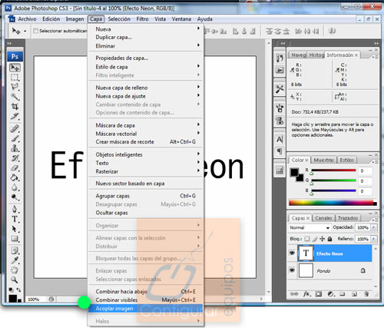Hide the Fondo layer eye
384x328 pixels.
pyautogui.click(x=292, y=270)
